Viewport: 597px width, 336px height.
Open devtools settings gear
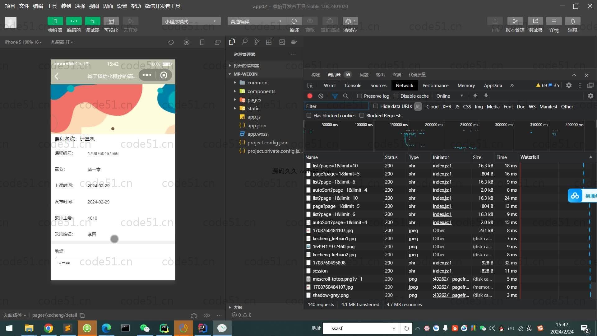(x=569, y=85)
